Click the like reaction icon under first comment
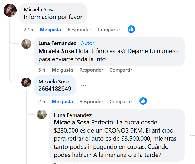The image size is (195, 164). (131, 29)
